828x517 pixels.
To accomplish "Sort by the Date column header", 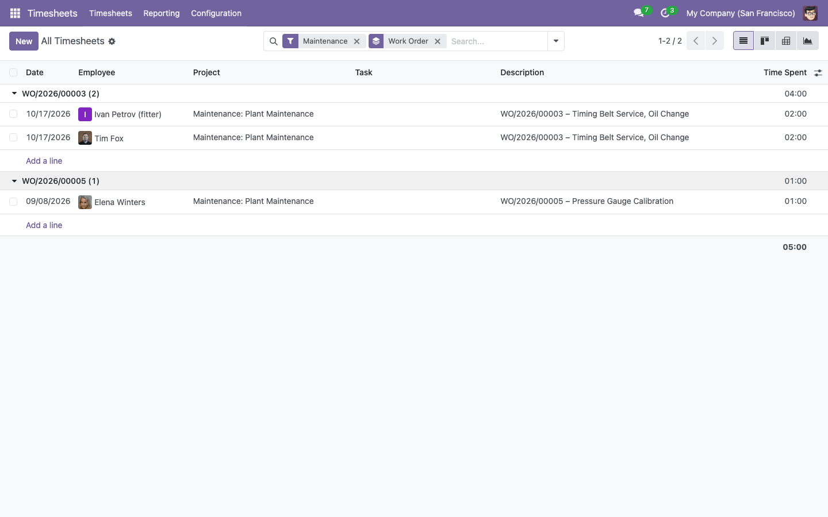I will coord(34,72).
